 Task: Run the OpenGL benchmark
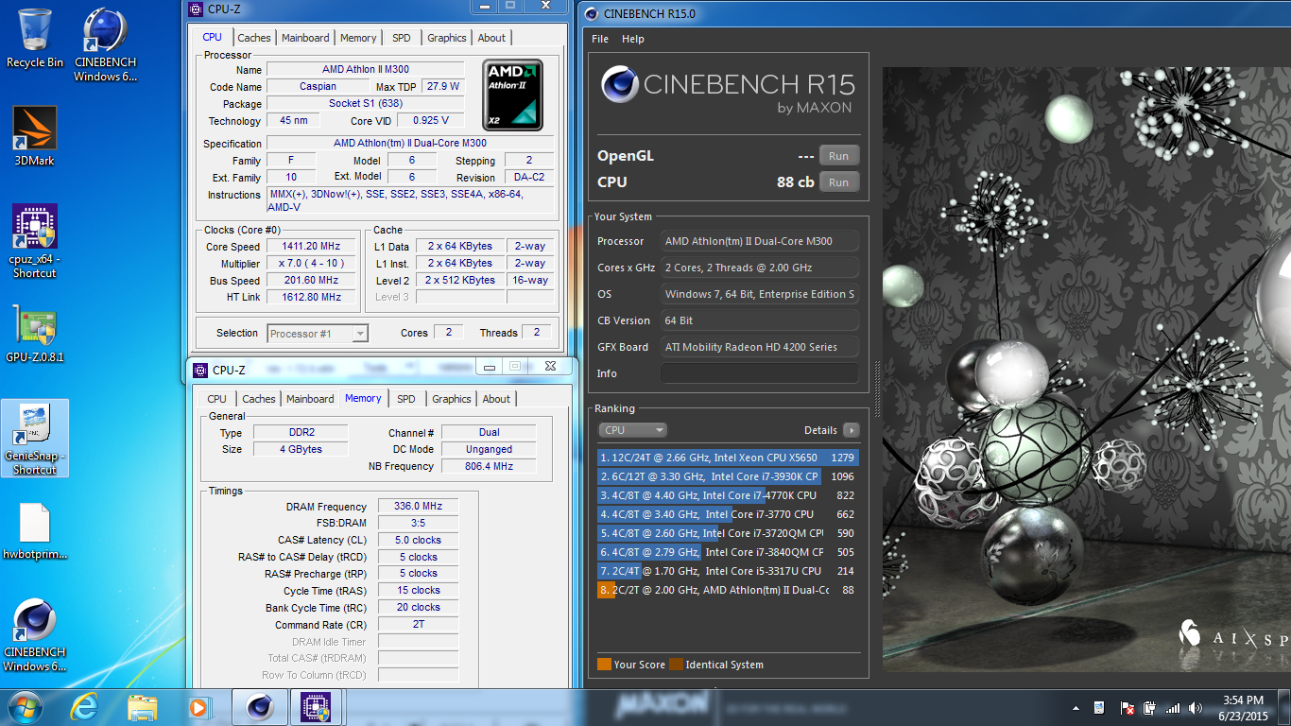click(838, 156)
